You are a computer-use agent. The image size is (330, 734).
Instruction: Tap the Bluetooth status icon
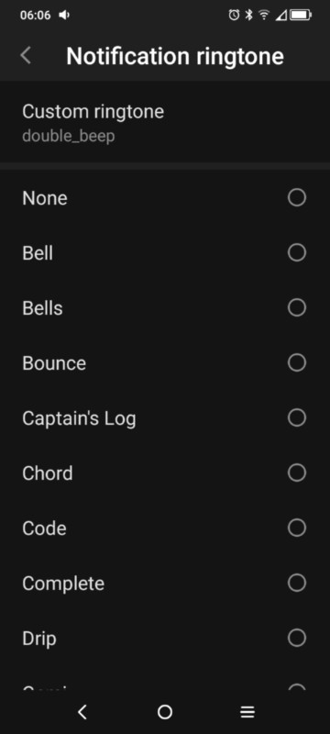(x=249, y=15)
